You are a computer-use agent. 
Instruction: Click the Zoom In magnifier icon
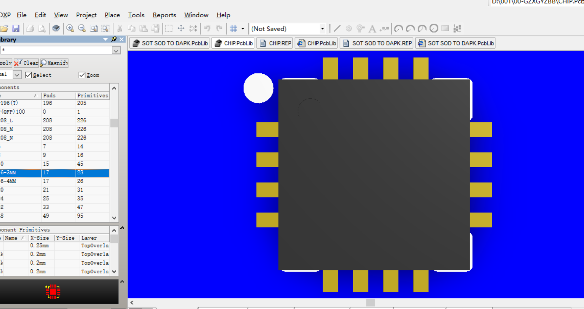(70, 29)
